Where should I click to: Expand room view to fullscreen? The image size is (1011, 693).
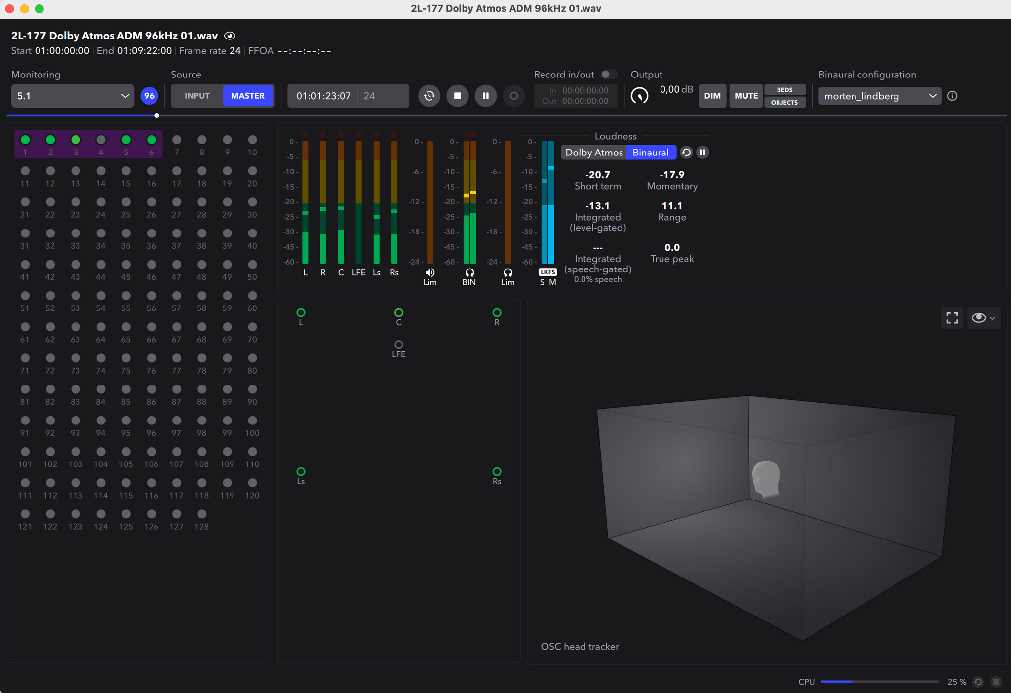952,318
